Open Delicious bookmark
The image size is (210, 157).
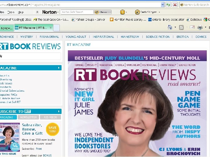pos(194,20)
